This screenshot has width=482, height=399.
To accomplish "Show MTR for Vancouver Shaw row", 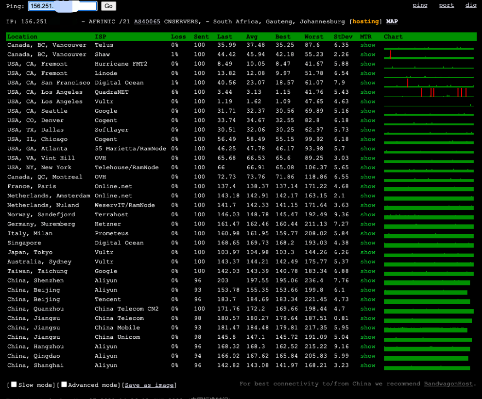I will (368, 54).
